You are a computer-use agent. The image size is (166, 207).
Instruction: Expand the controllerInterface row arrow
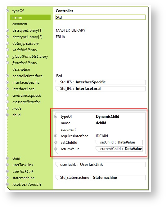tap(7, 76)
